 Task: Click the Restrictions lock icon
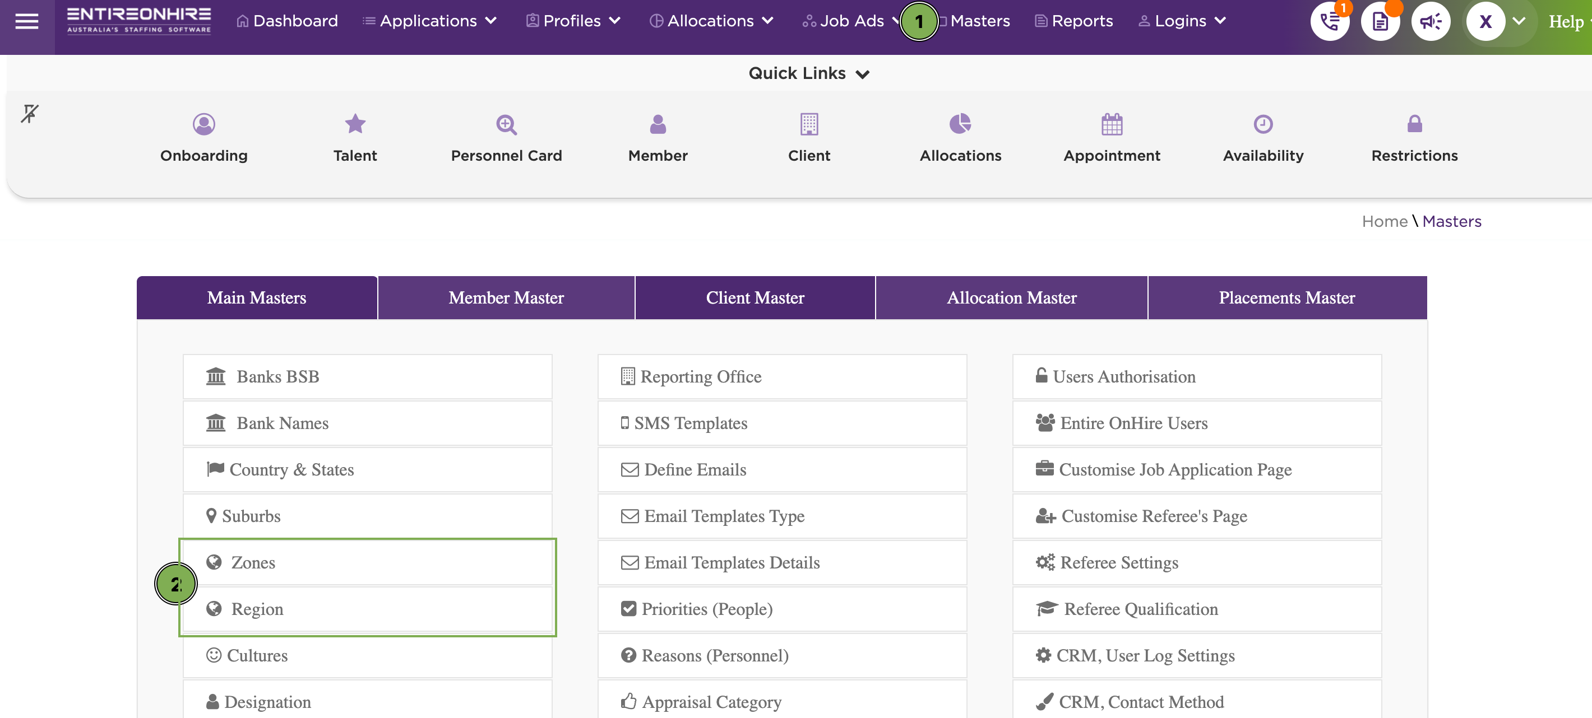[1415, 124]
